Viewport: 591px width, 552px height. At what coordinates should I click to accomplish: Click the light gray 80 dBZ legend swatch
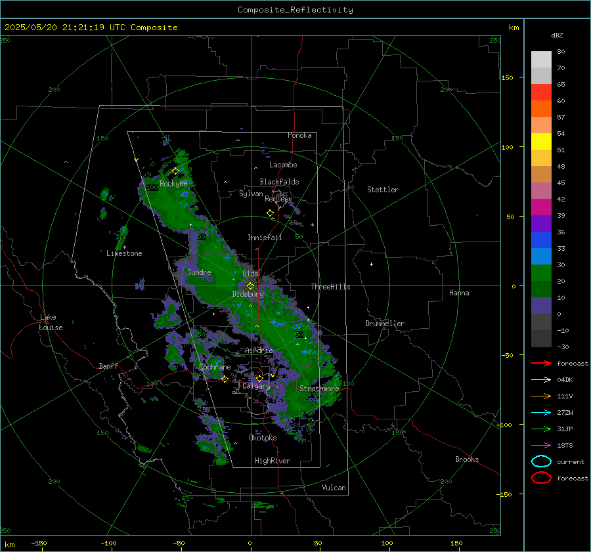coord(541,60)
